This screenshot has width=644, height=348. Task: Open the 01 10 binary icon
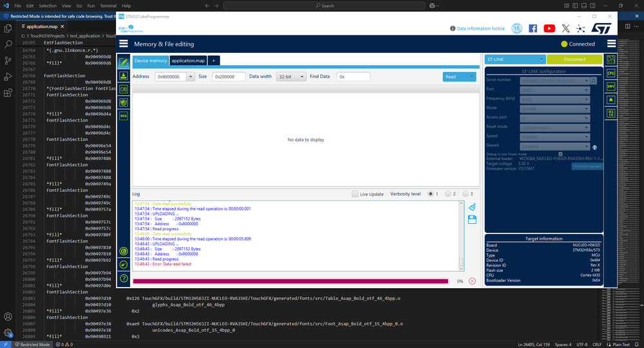point(610,113)
